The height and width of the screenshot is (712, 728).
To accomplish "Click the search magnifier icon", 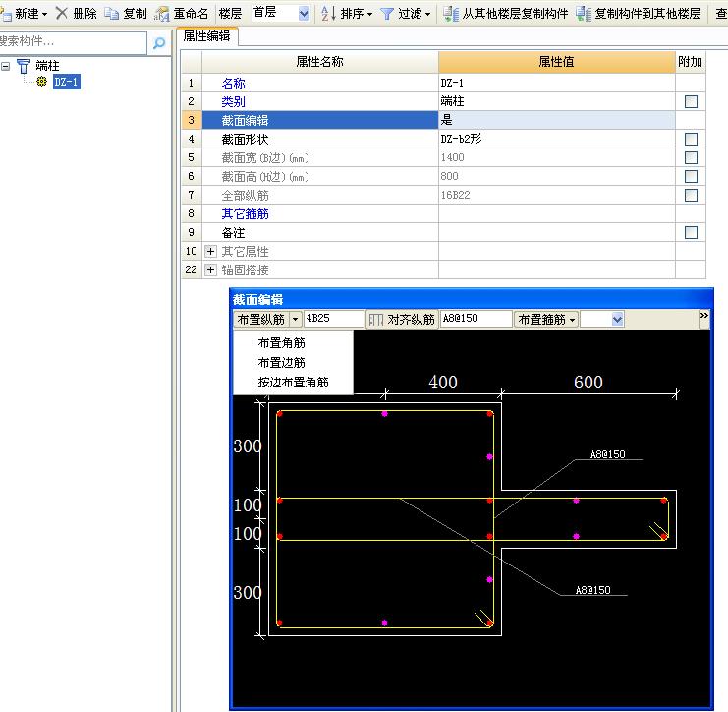I will (x=159, y=43).
